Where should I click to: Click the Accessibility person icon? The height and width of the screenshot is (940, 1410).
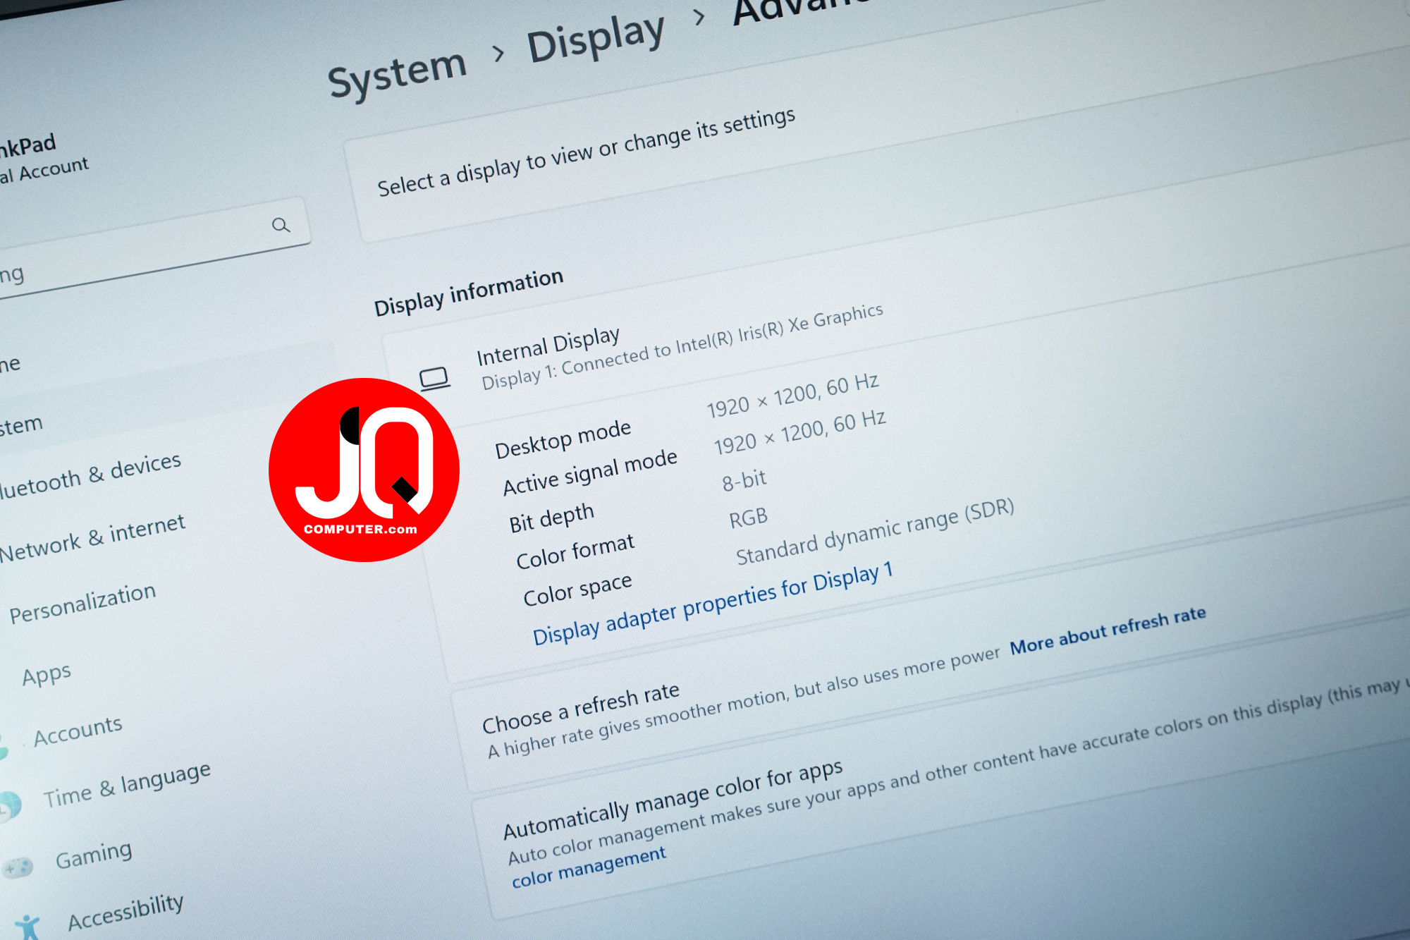tap(28, 927)
